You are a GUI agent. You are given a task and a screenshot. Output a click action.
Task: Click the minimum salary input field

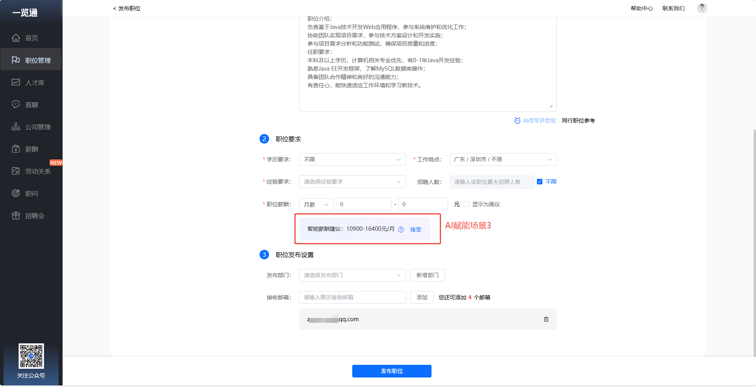(x=364, y=204)
